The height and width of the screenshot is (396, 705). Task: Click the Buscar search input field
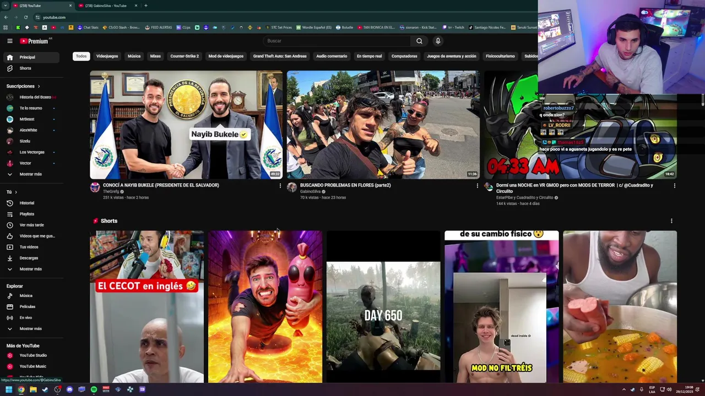337,41
